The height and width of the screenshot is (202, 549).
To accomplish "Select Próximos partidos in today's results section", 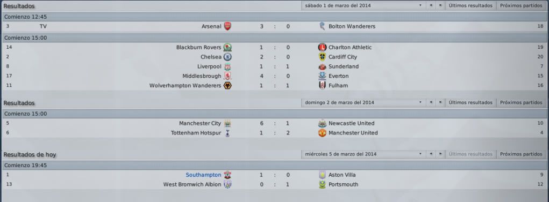I will (521, 154).
